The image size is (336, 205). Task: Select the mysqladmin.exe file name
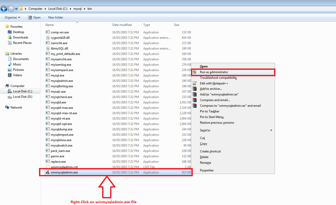click(62, 81)
